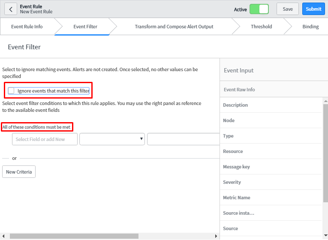This screenshot has height=240, width=328.
Task: Open Transform and Compose Alert Output tab
Action: tap(174, 27)
